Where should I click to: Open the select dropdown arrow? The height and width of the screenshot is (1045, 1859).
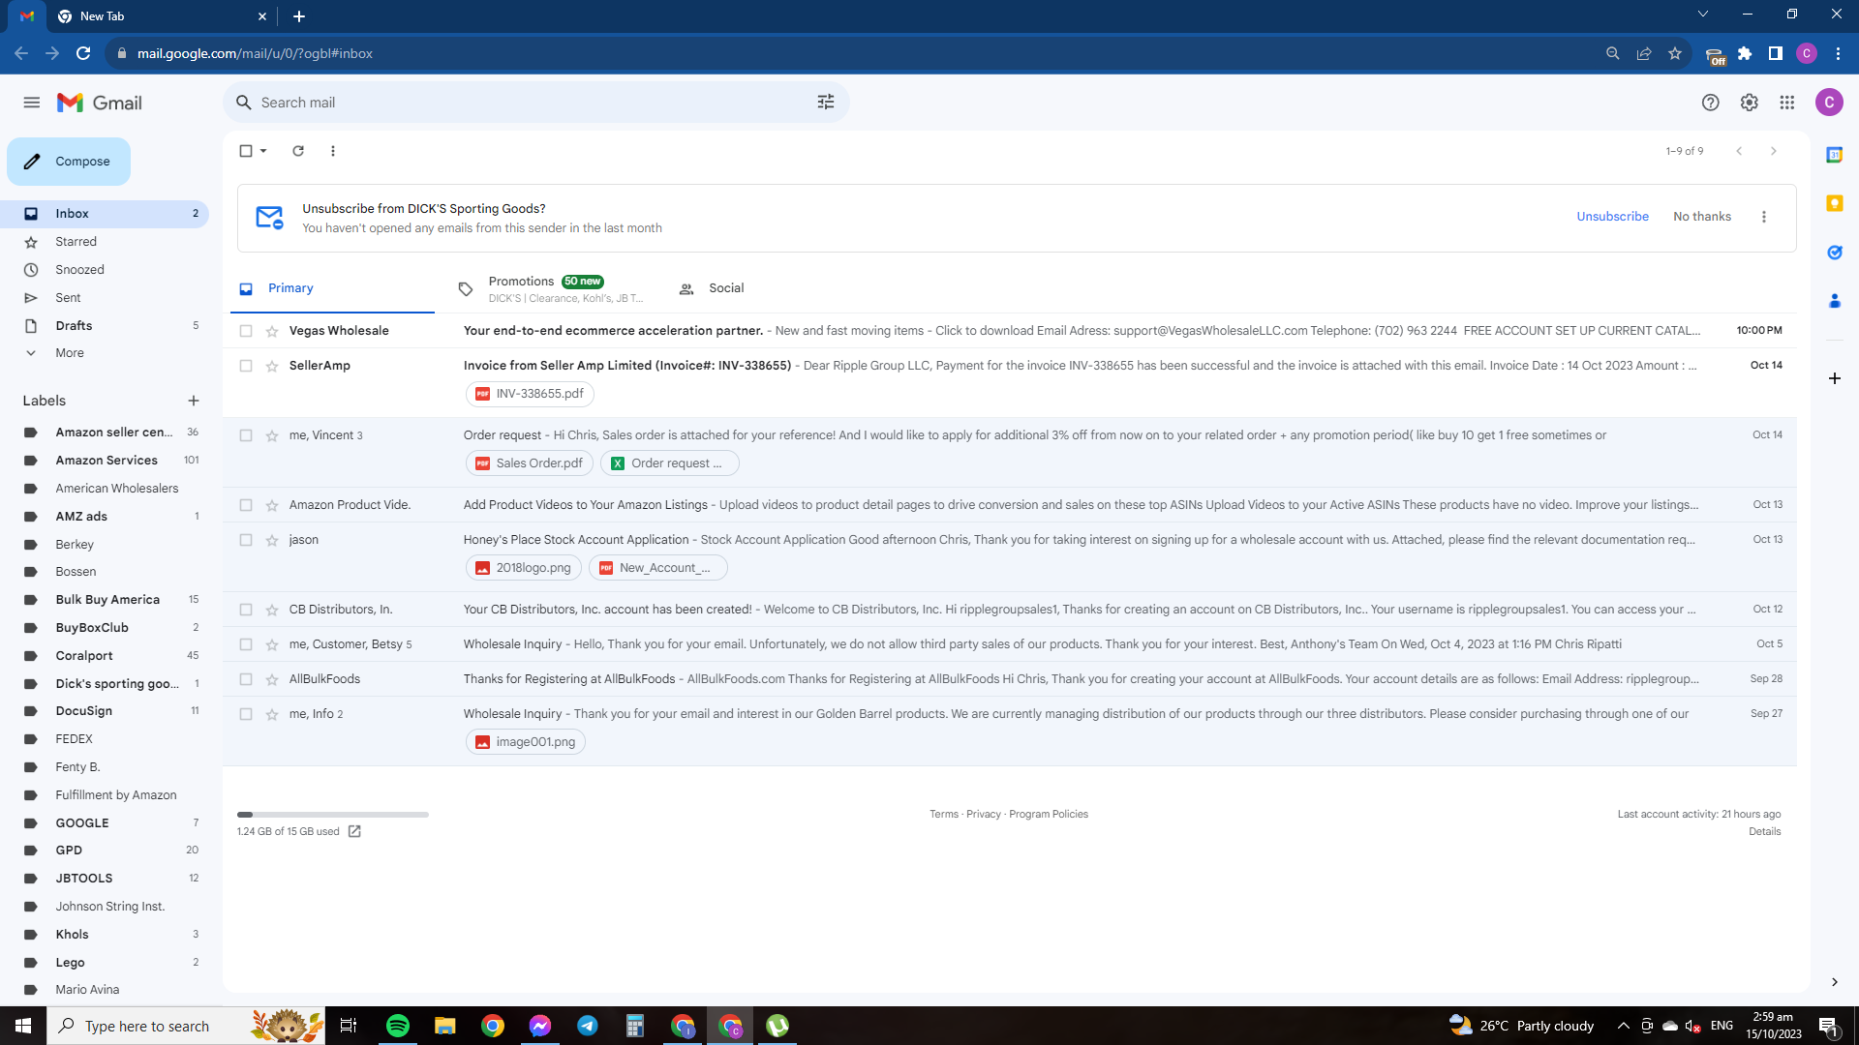click(263, 151)
